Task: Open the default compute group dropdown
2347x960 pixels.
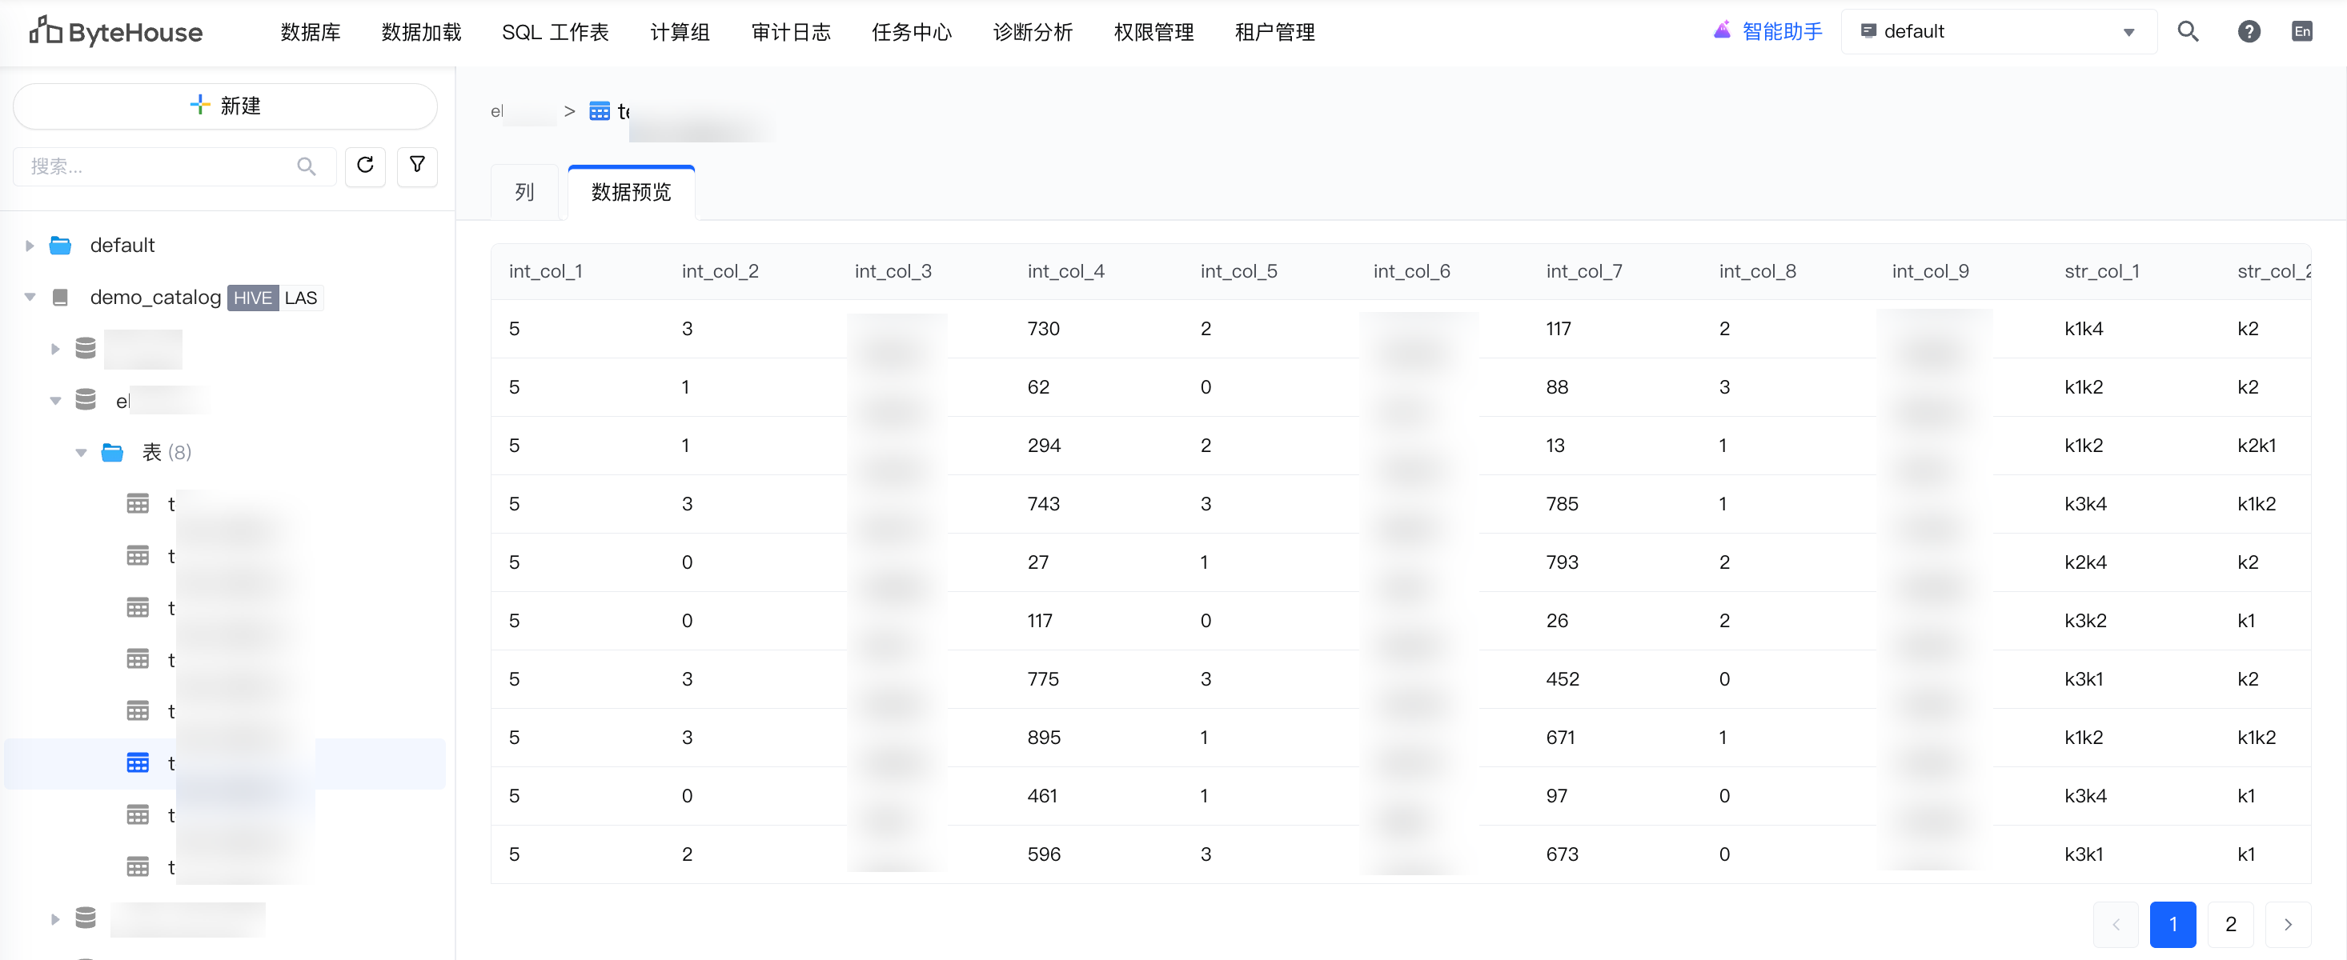Action: point(1998,32)
